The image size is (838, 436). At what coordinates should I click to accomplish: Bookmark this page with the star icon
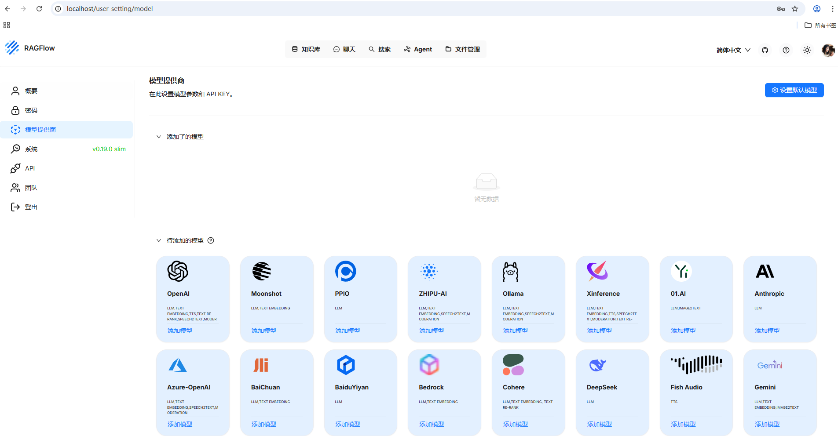point(795,9)
